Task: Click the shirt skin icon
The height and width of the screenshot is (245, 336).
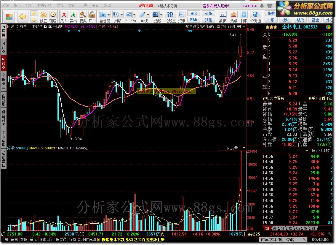Action: [x=270, y=6]
